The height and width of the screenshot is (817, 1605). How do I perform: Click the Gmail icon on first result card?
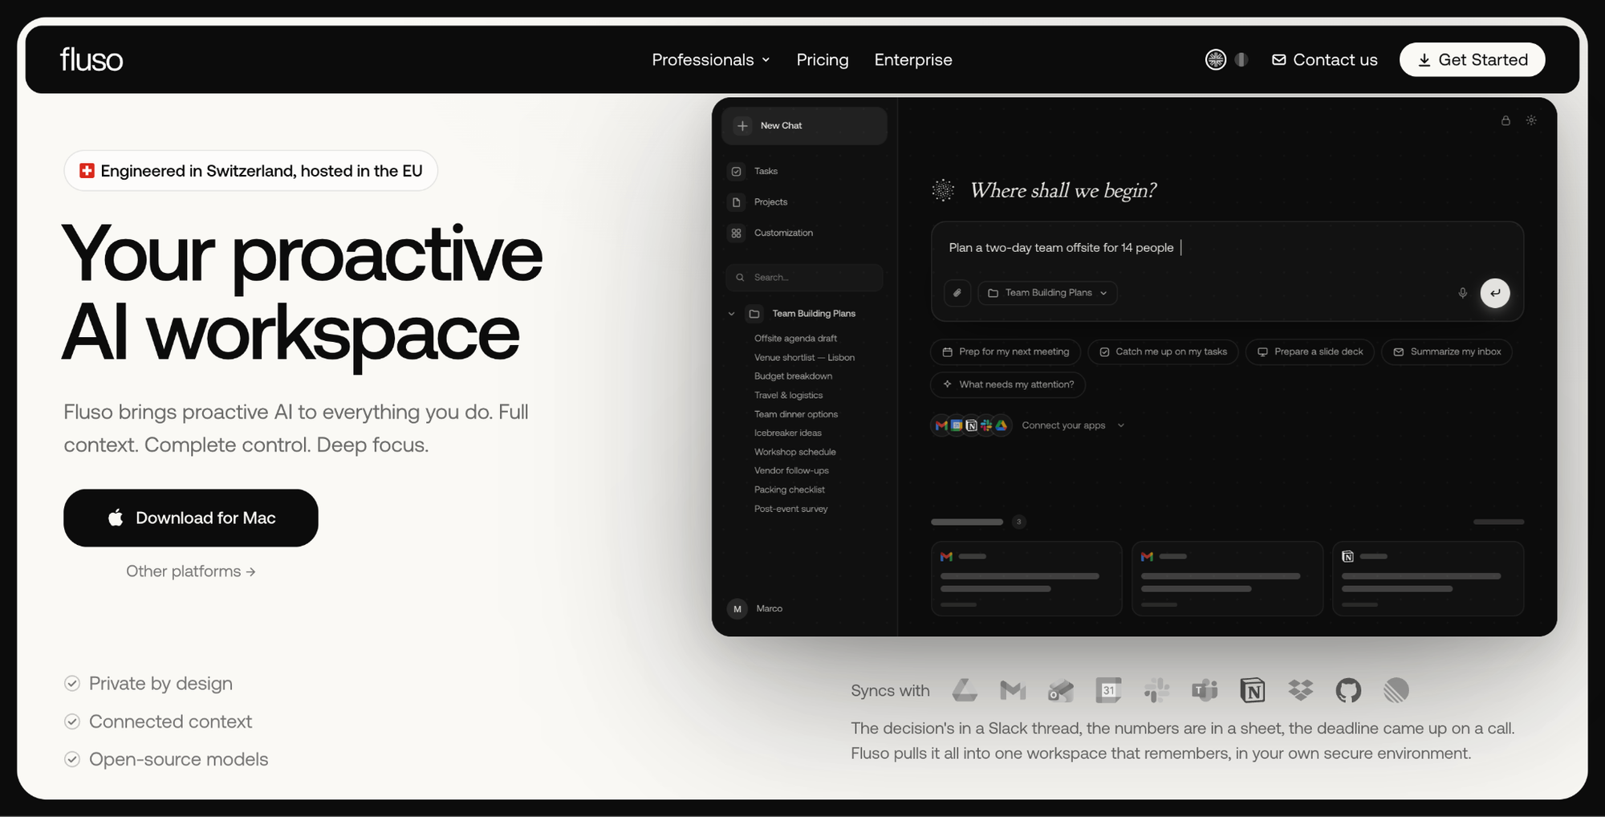click(947, 556)
